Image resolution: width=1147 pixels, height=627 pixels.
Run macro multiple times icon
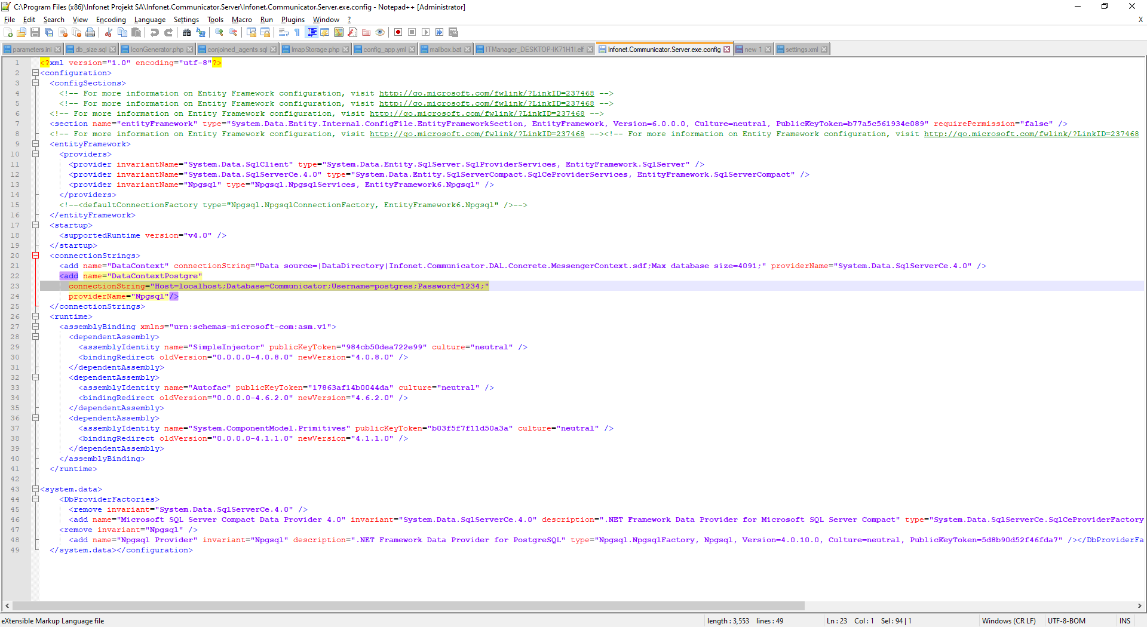(440, 32)
